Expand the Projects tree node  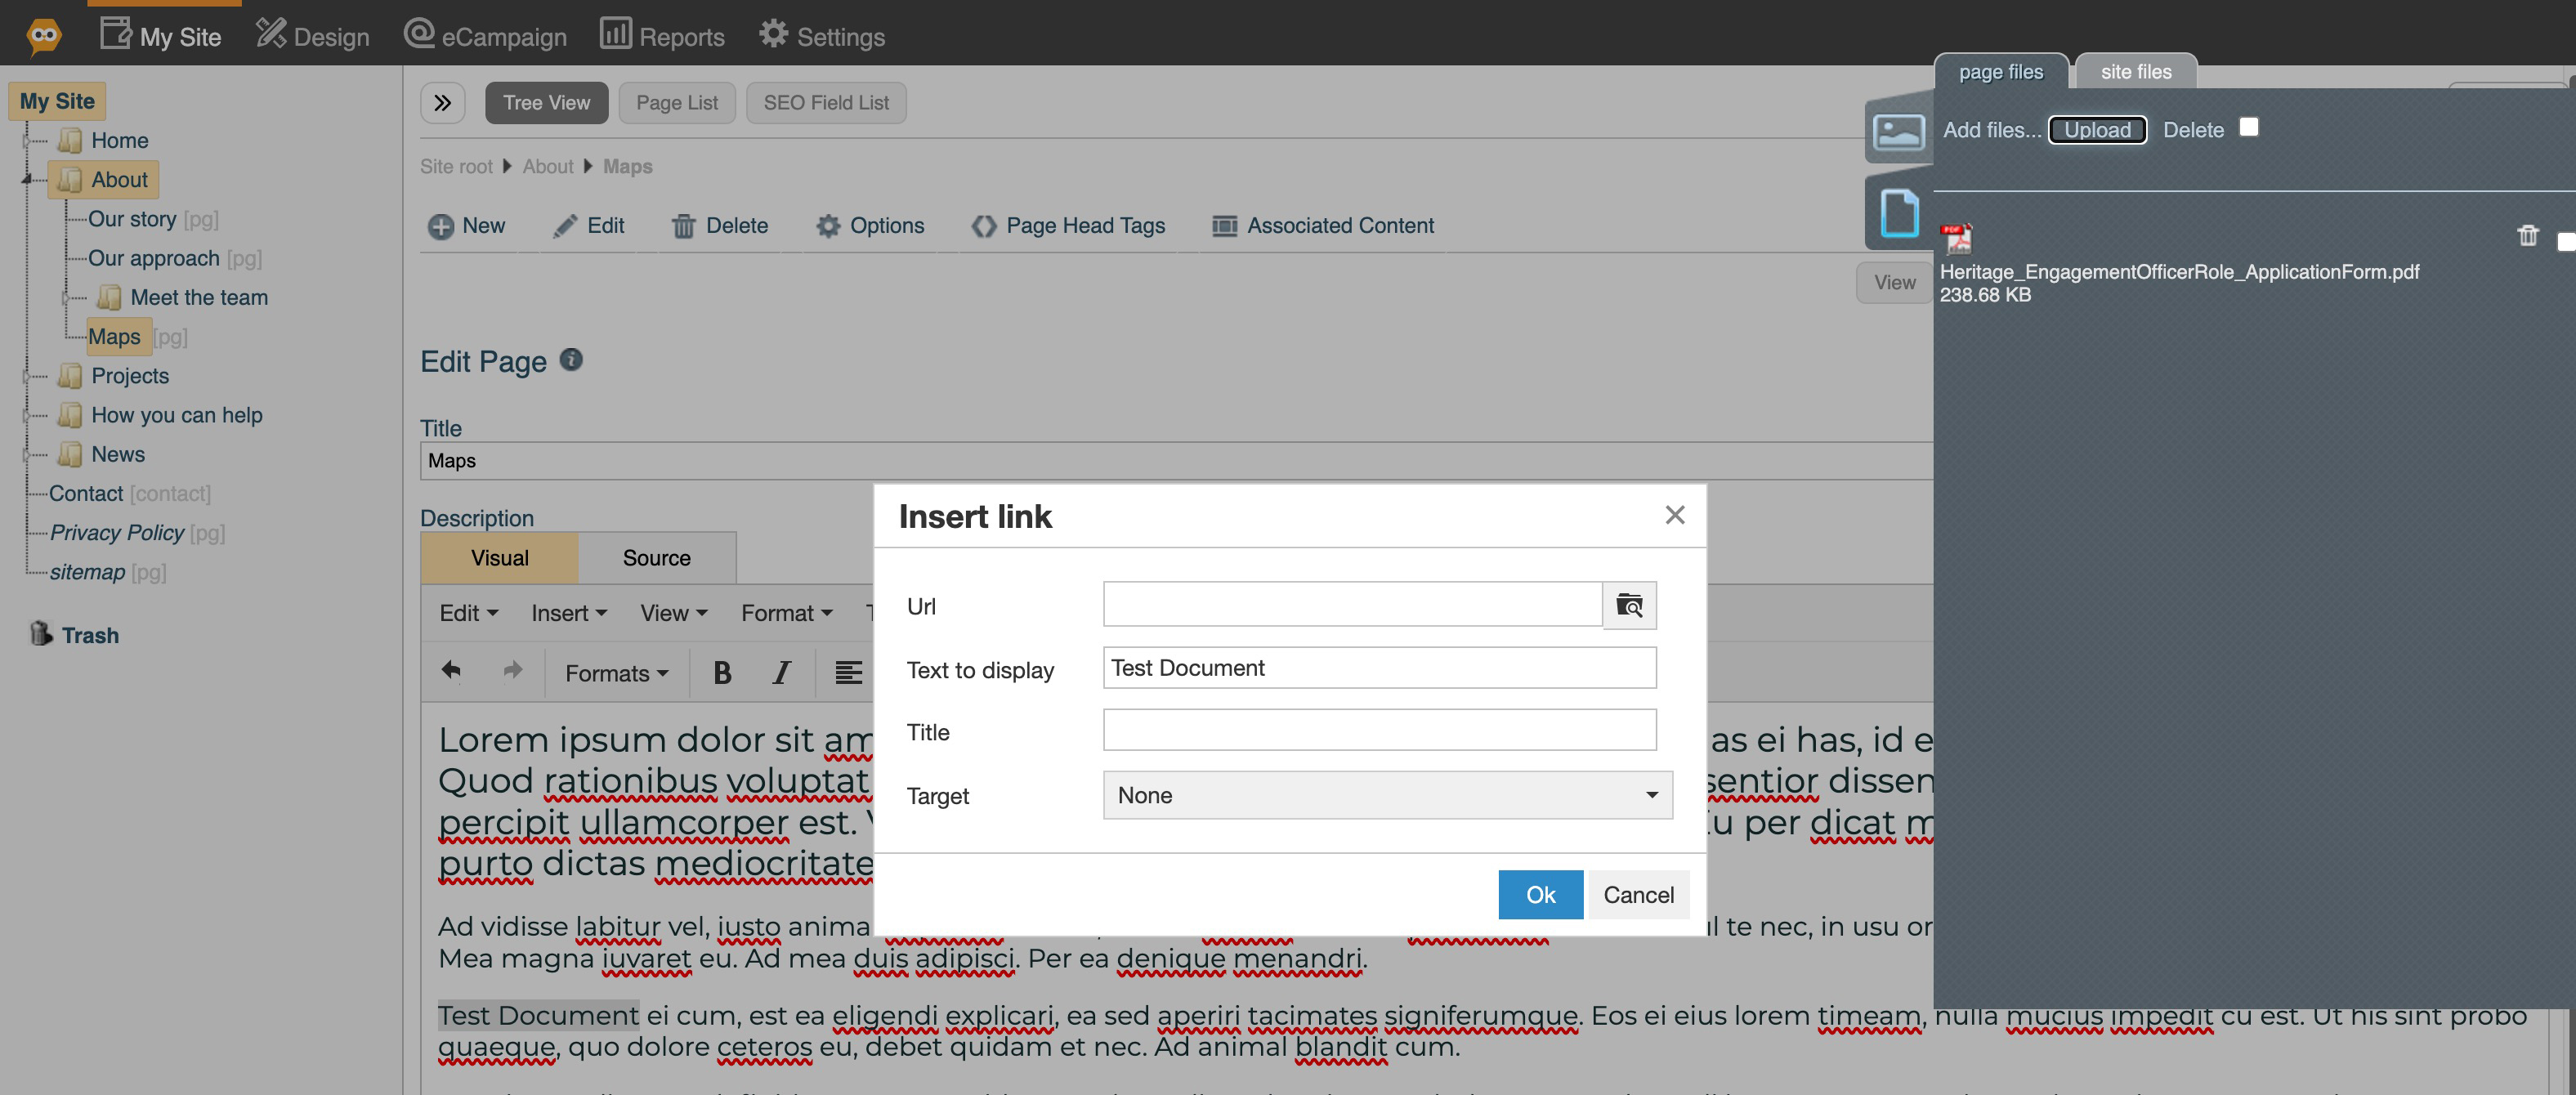27,376
